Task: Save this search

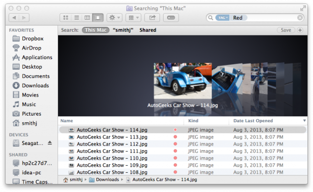Action: point(286,30)
